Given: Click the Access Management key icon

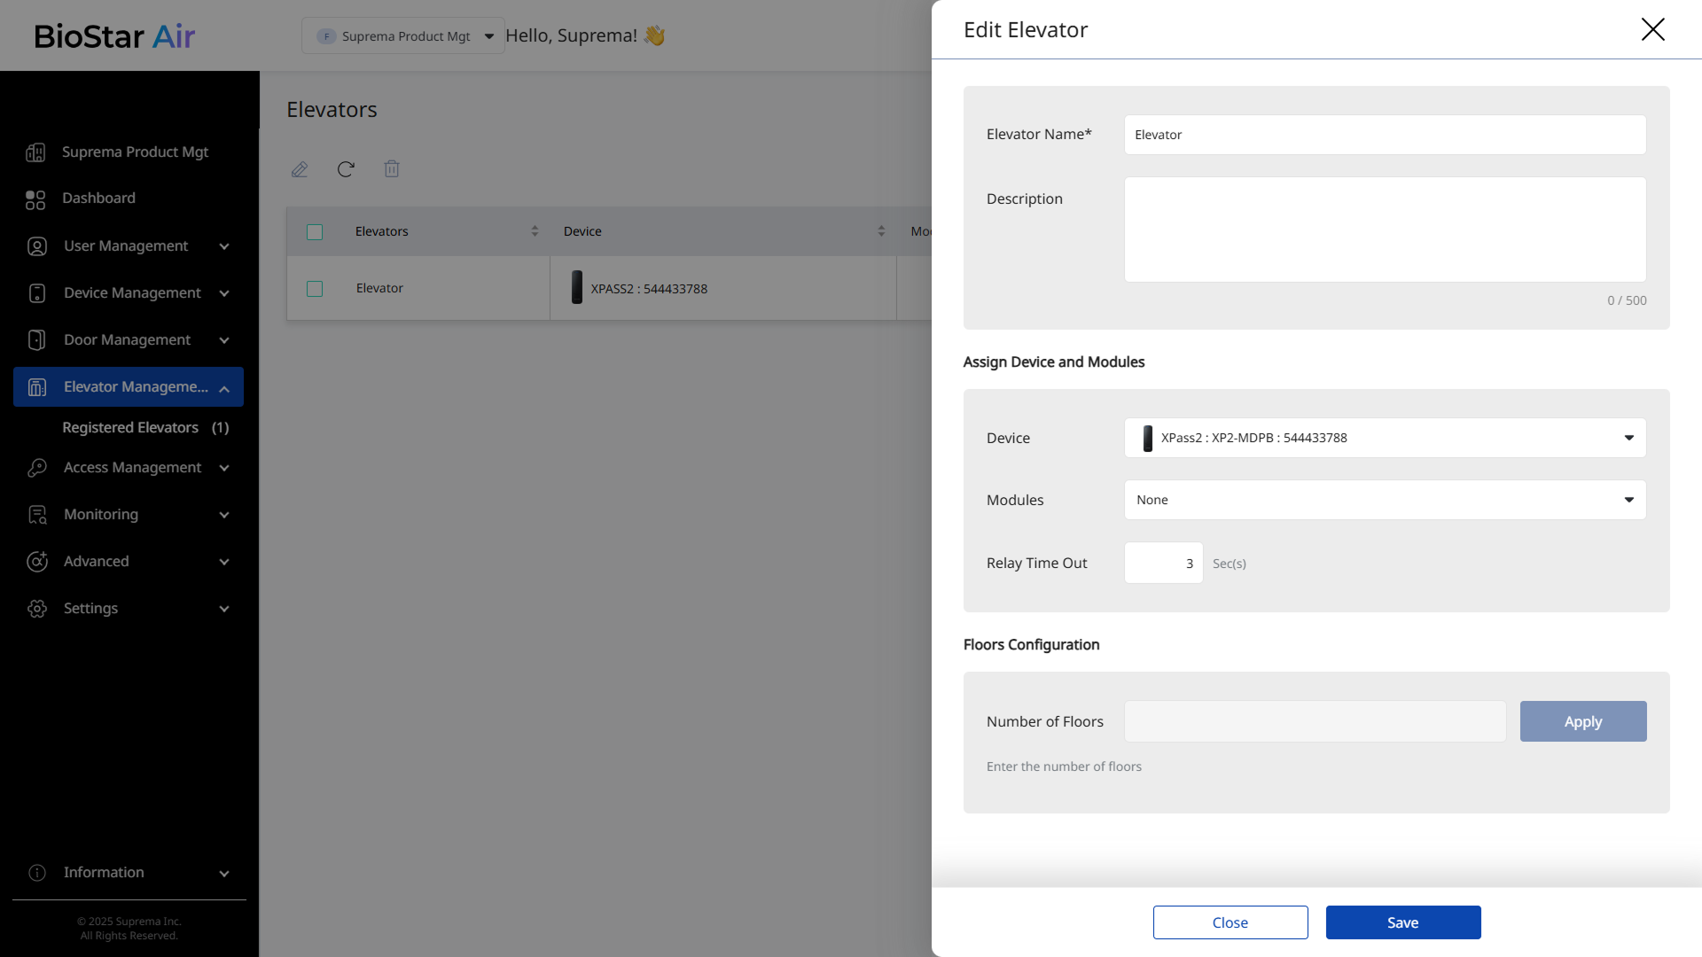Looking at the screenshot, I should click(37, 468).
